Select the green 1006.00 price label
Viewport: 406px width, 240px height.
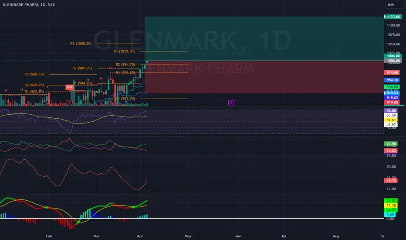(393, 56)
